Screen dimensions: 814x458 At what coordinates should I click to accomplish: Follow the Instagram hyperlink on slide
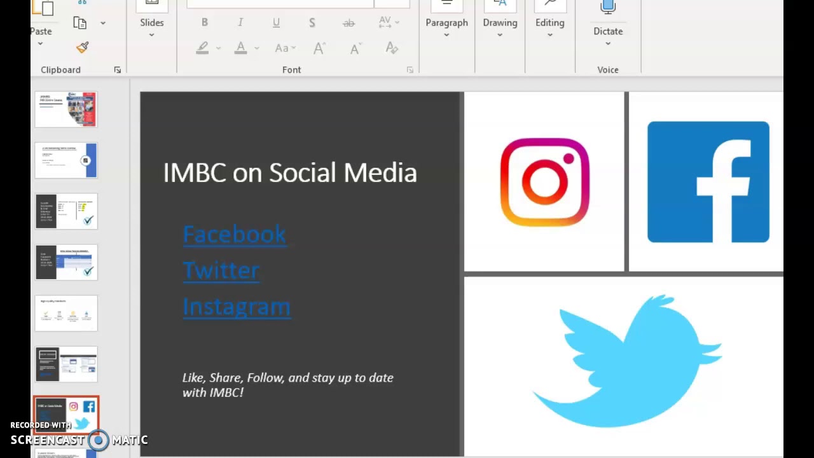(x=237, y=307)
